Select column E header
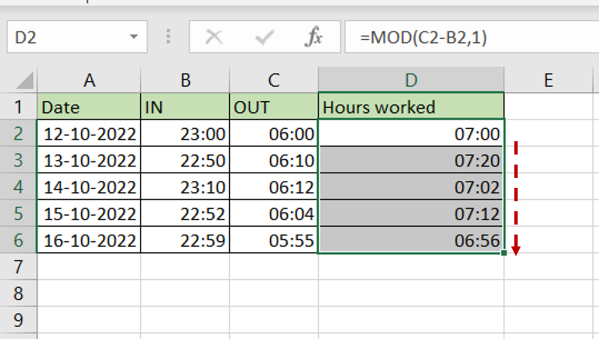This screenshot has width=599, height=339. 548,80
